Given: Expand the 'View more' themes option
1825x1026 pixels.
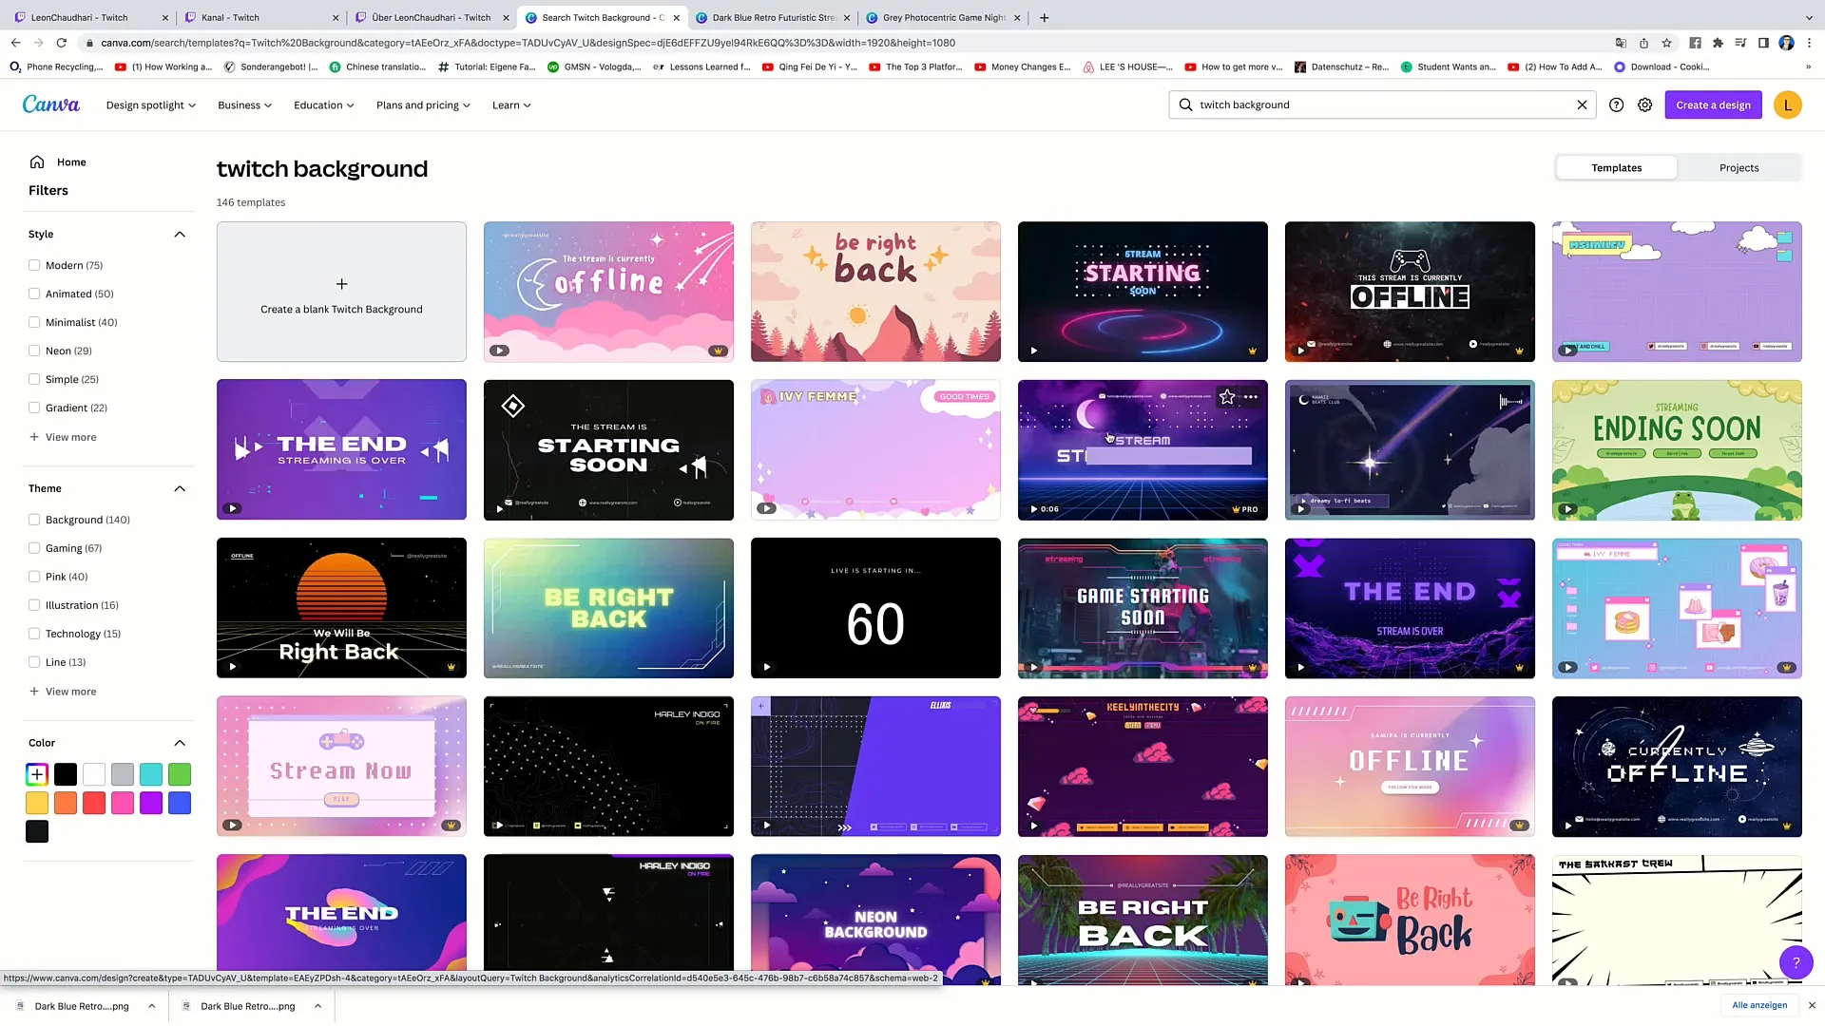Looking at the screenshot, I should point(70,691).
